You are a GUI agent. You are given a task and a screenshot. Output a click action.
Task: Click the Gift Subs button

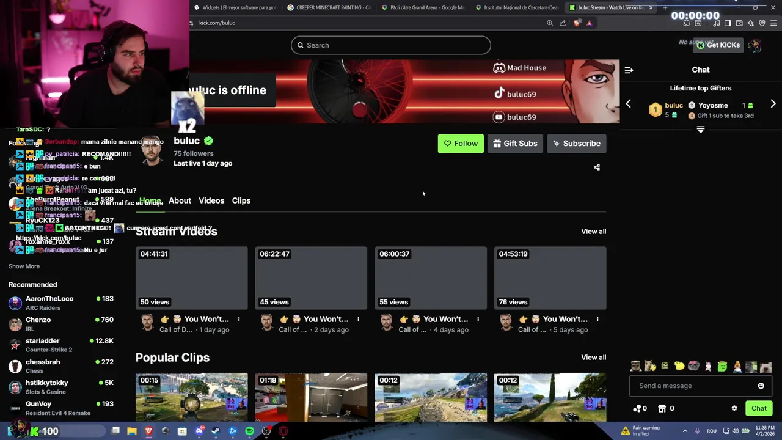(515, 144)
